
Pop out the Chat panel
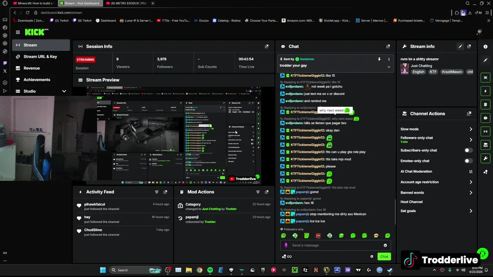[388, 47]
